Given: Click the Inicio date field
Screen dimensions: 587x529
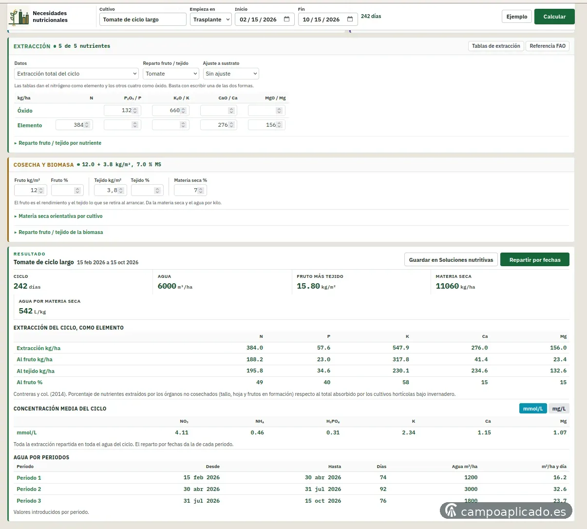Looking at the screenshot, I should [265, 20].
